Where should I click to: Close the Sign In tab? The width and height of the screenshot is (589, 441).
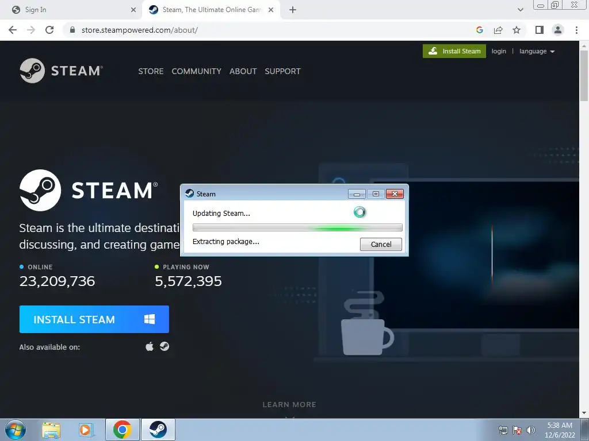click(133, 10)
